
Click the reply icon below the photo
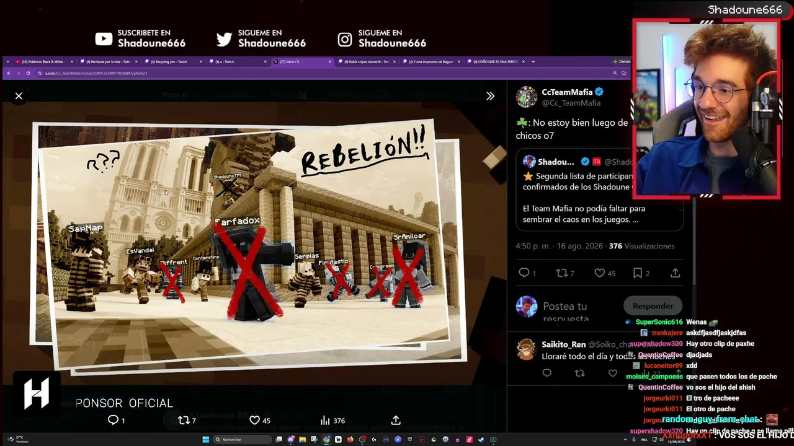point(113,420)
